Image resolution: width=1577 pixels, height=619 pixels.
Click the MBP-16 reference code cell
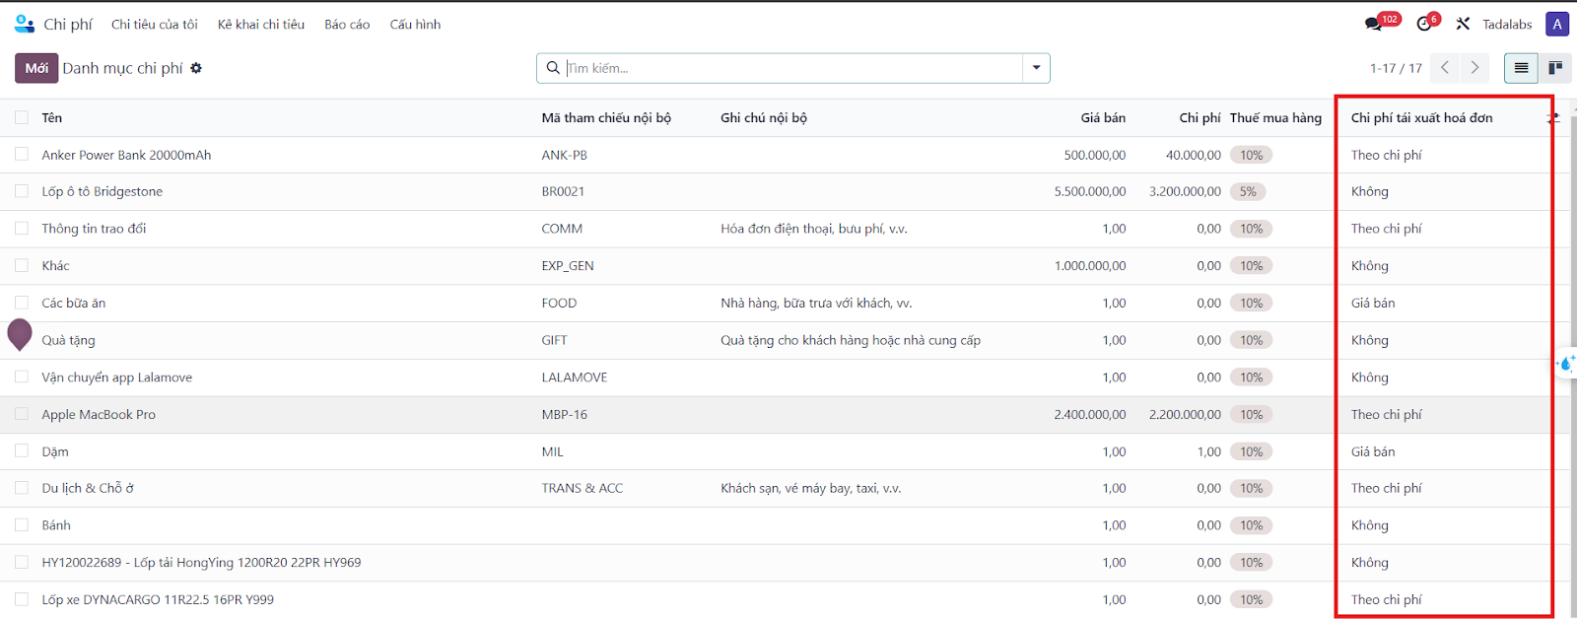(x=564, y=414)
